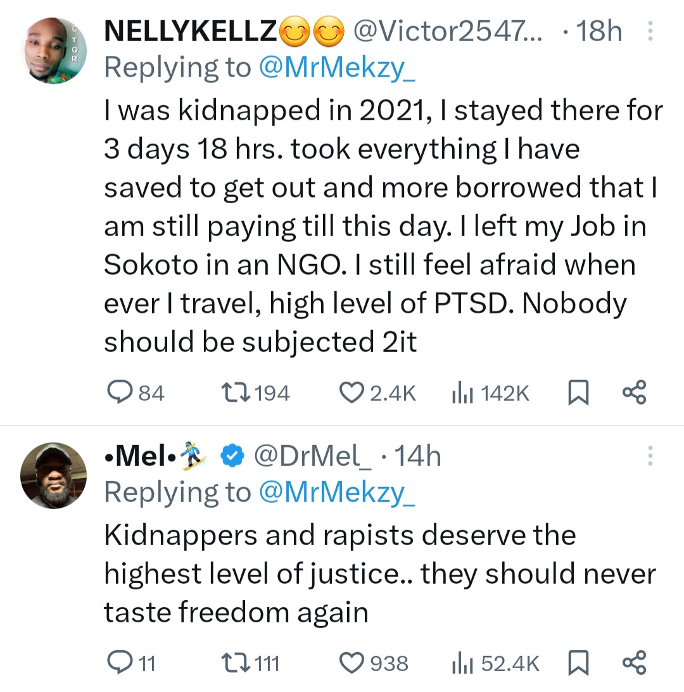View analytics showing 142K views

(x=460, y=393)
